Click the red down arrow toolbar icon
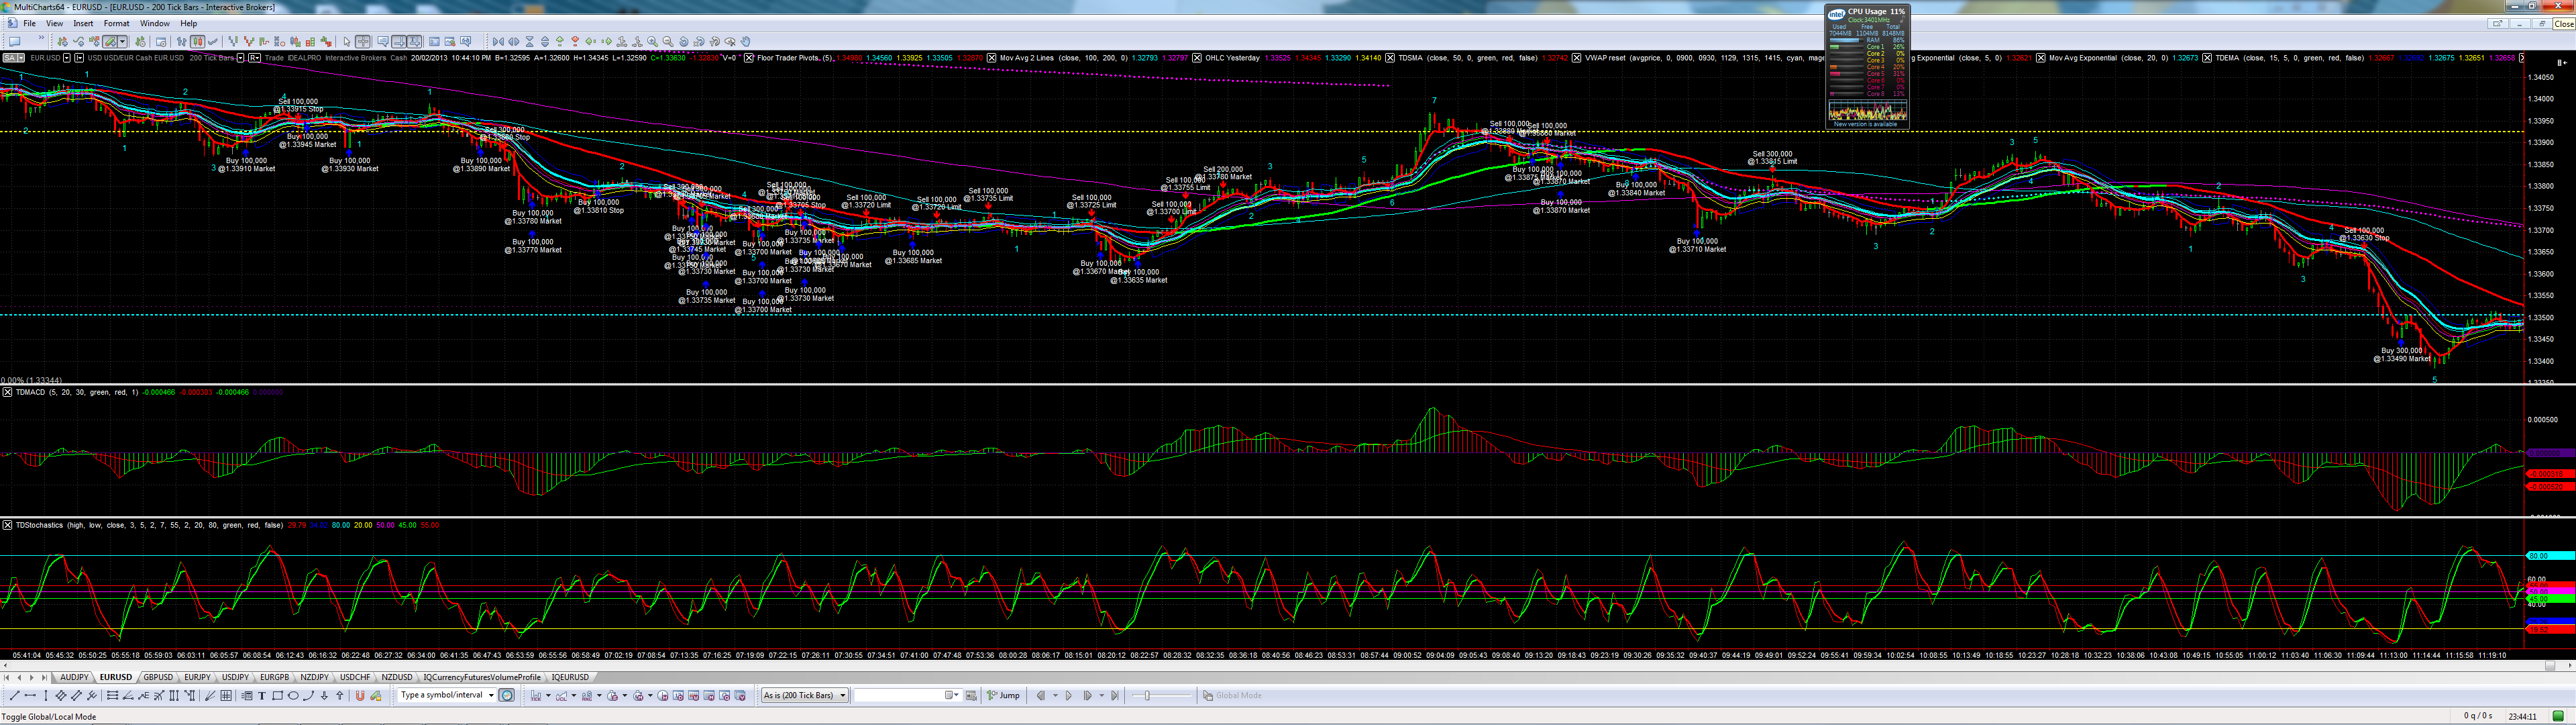Viewport: 2576px width, 725px height. 576,42
